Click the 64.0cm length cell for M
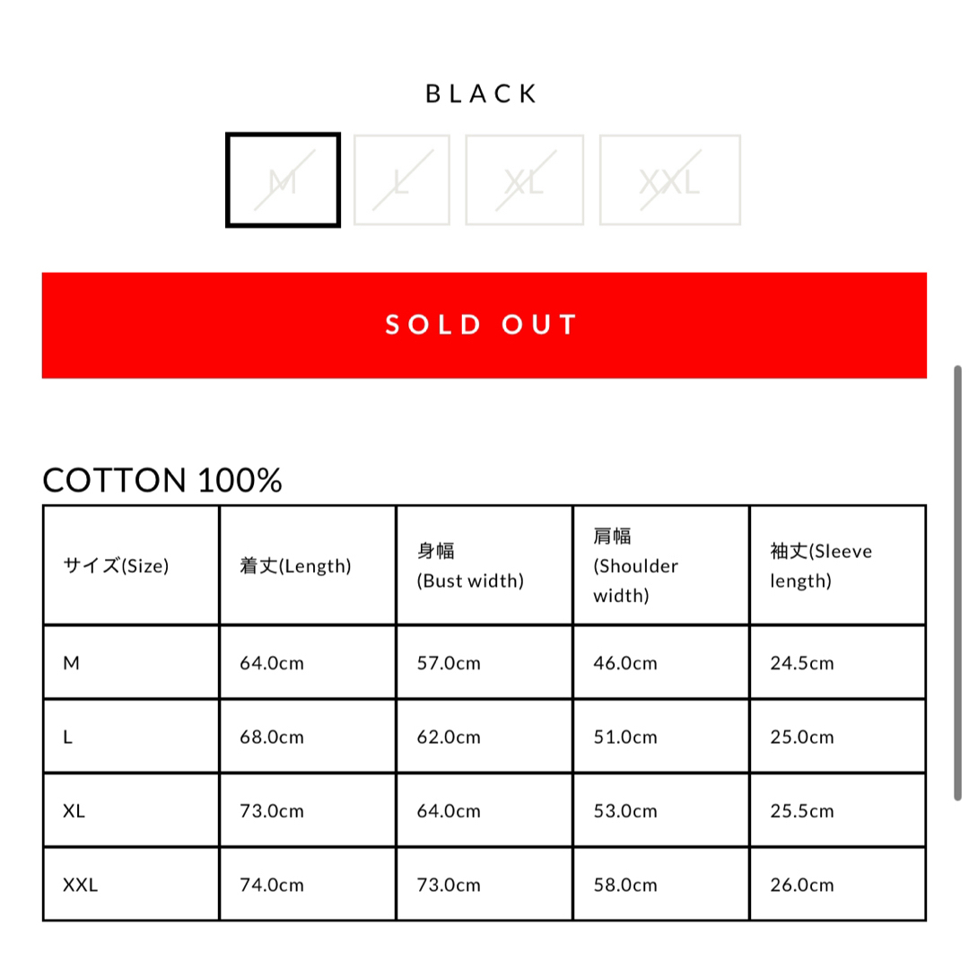 tap(308, 662)
